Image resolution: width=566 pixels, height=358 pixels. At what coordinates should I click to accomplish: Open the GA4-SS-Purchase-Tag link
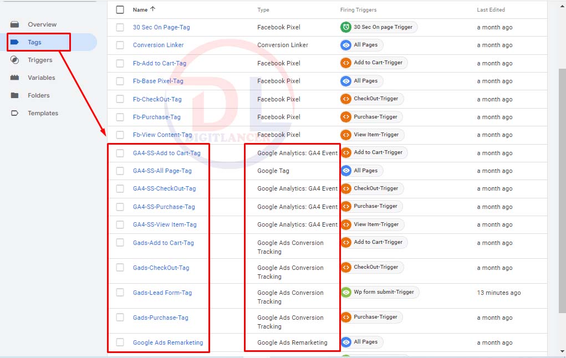coord(164,207)
